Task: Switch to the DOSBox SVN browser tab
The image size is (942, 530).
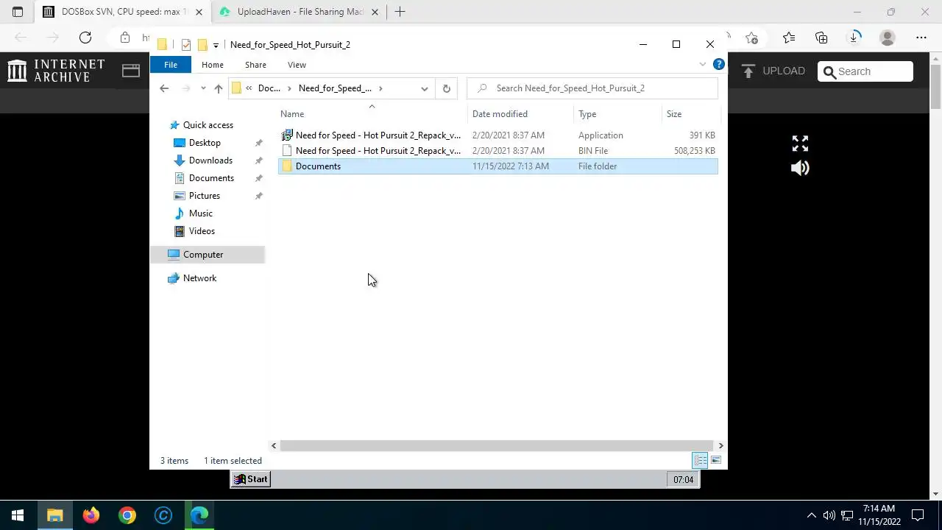Action: pos(122,12)
